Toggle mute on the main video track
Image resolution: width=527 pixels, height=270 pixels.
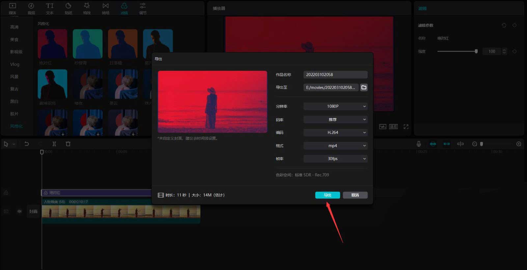(19, 211)
